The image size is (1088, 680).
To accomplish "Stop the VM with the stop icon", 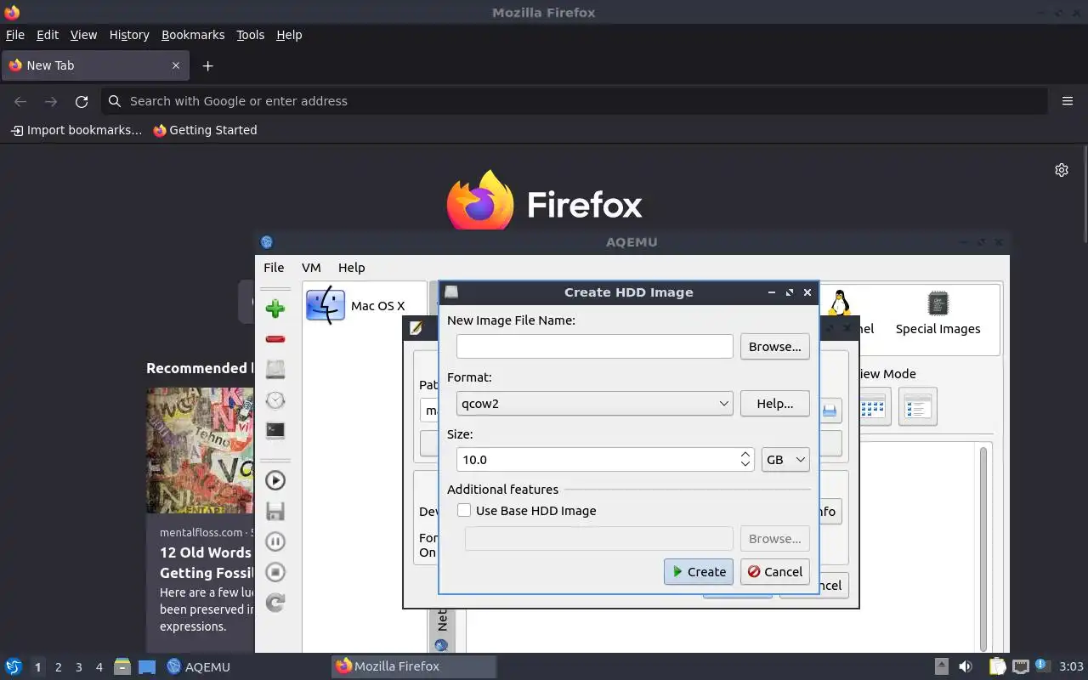I will (x=275, y=572).
